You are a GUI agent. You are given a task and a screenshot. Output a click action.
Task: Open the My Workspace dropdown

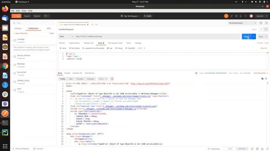coord(130,16)
